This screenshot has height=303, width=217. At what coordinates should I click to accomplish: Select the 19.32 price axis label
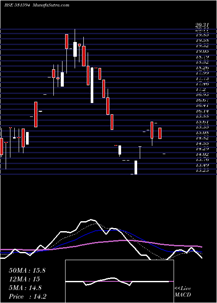pos(202,46)
